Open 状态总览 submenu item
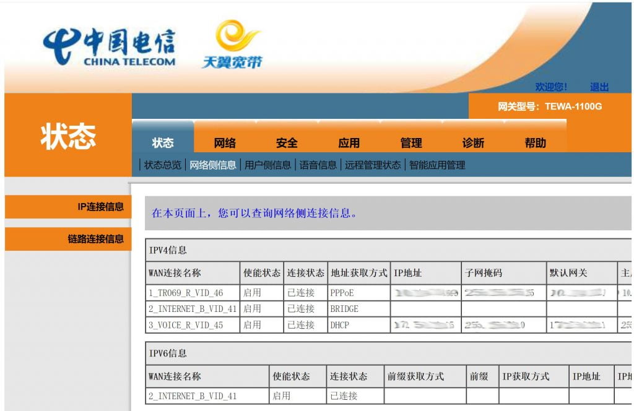Viewport: 634px width, 411px height. click(163, 165)
